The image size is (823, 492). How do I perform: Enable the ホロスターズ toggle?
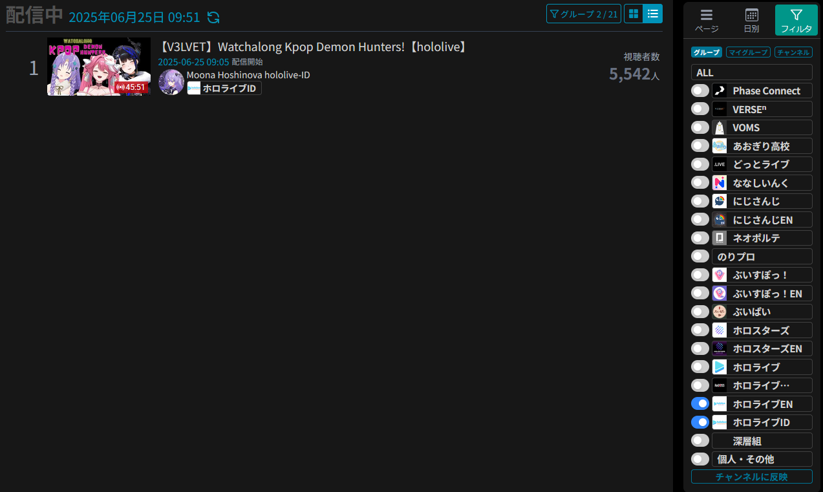(x=700, y=330)
